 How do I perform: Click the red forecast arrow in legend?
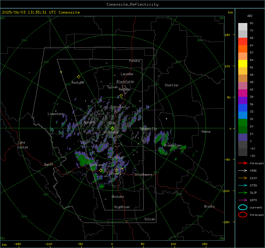pyautogui.click(x=243, y=163)
